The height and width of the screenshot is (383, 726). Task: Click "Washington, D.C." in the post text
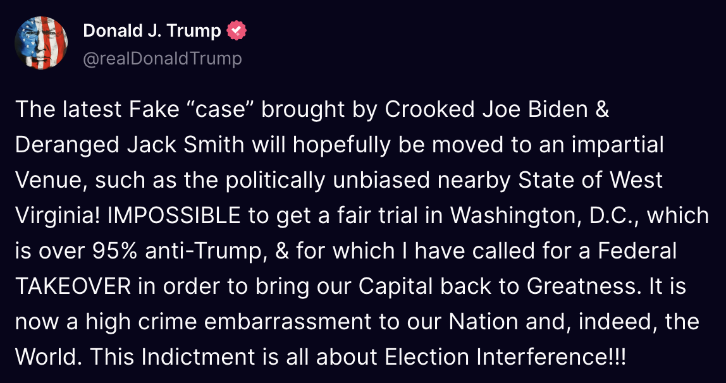click(x=549, y=216)
